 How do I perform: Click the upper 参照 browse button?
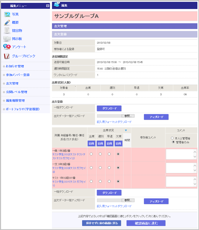pos(128,116)
